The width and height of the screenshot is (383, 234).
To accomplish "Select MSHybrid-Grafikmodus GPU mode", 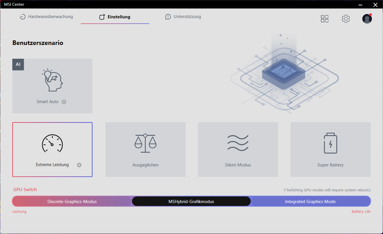I will (x=191, y=201).
